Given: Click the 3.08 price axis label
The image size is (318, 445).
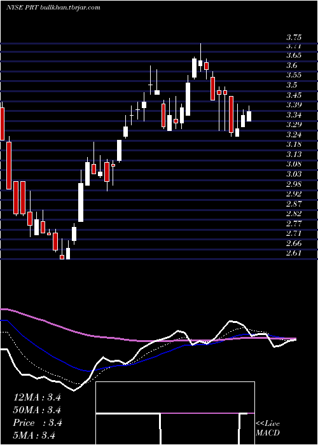Looking at the screenshot, I should (x=294, y=164).
